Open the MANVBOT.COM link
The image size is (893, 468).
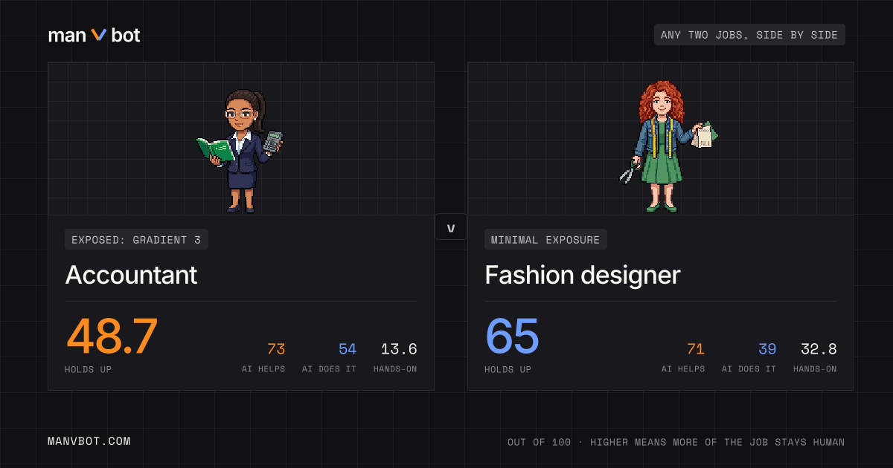point(89,441)
